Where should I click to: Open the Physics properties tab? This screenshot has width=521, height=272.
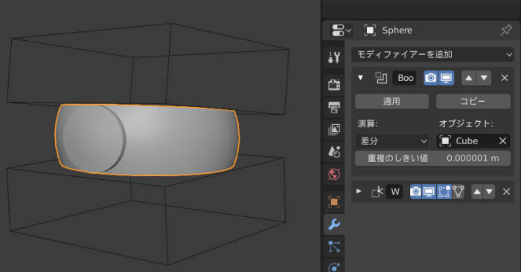tap(334, 267)
